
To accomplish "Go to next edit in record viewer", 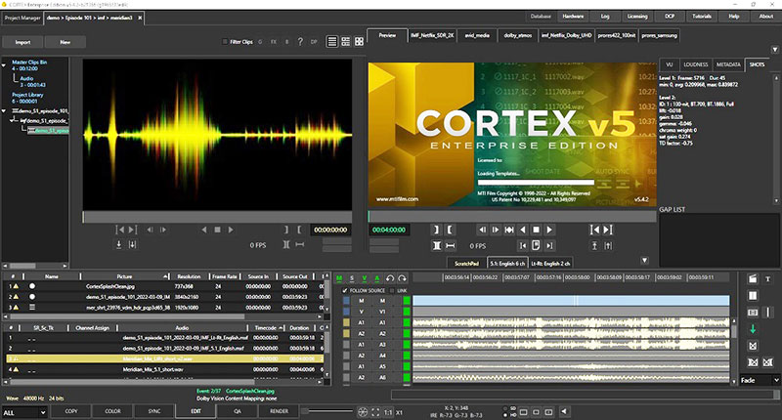I will [607, 230].
